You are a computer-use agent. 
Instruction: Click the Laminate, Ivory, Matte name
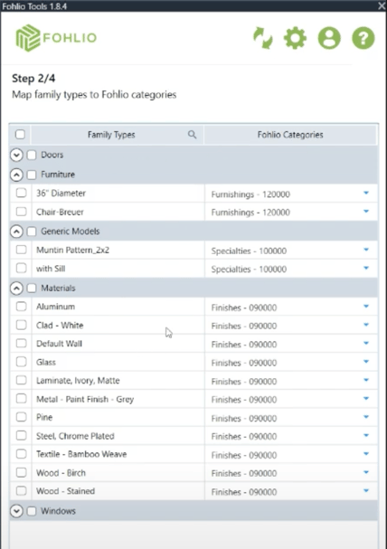click(78, 381)
